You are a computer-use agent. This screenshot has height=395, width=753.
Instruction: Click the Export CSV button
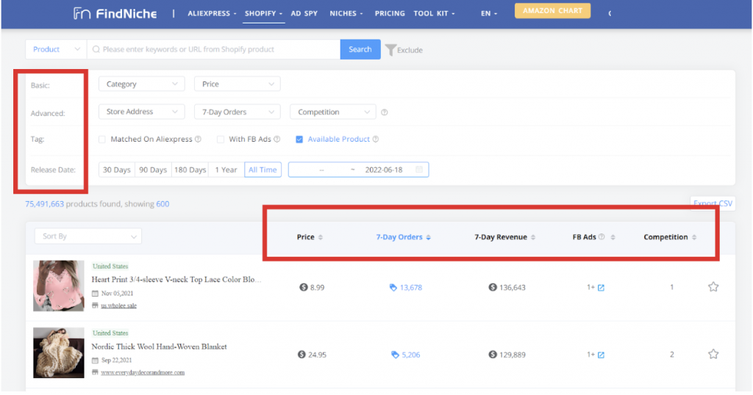(713, 203)
